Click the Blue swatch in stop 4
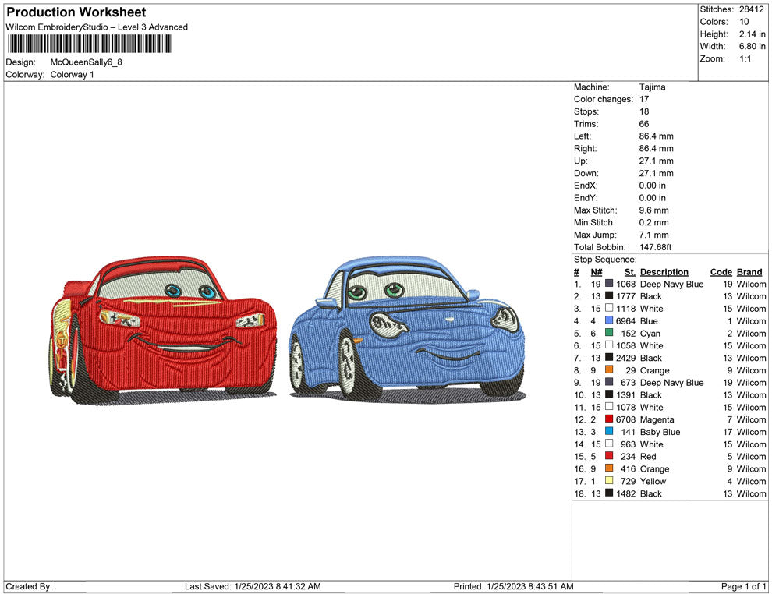772x594 pixels. pyautogui.click(x=609, y=321)
